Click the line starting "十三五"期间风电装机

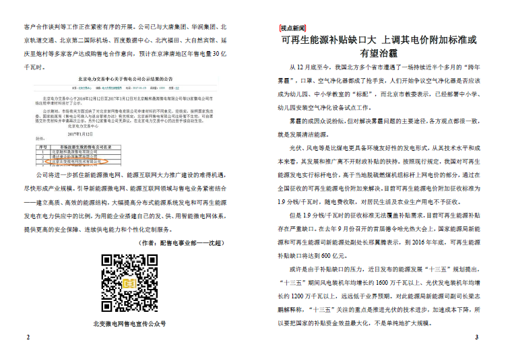(x=379, y=283)
